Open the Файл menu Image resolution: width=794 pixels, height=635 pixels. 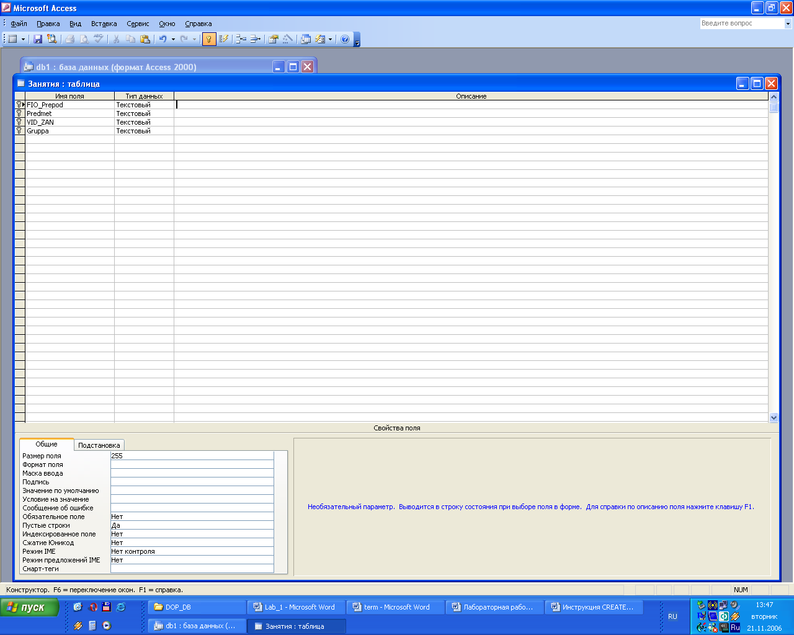pyautogui.click(x=19, y=24)
